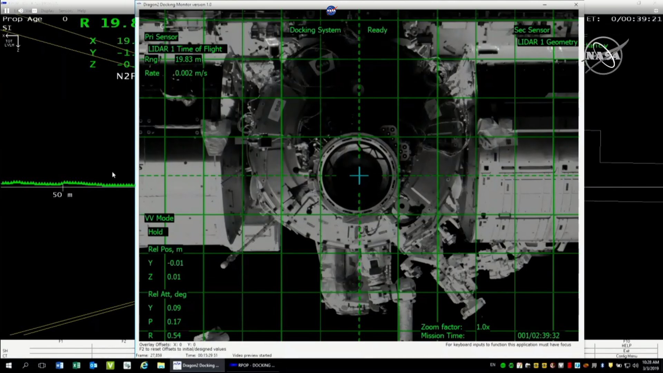
Task: Open the Config Menu
Action: [626, 356]
